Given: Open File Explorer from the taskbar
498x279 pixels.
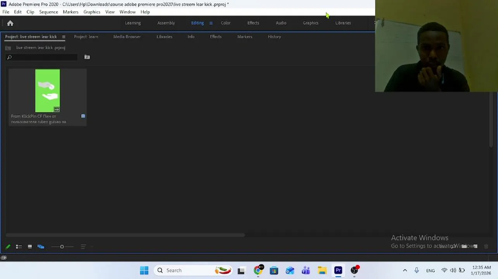Looking at the screenshot, I should (x=322, y=270).
